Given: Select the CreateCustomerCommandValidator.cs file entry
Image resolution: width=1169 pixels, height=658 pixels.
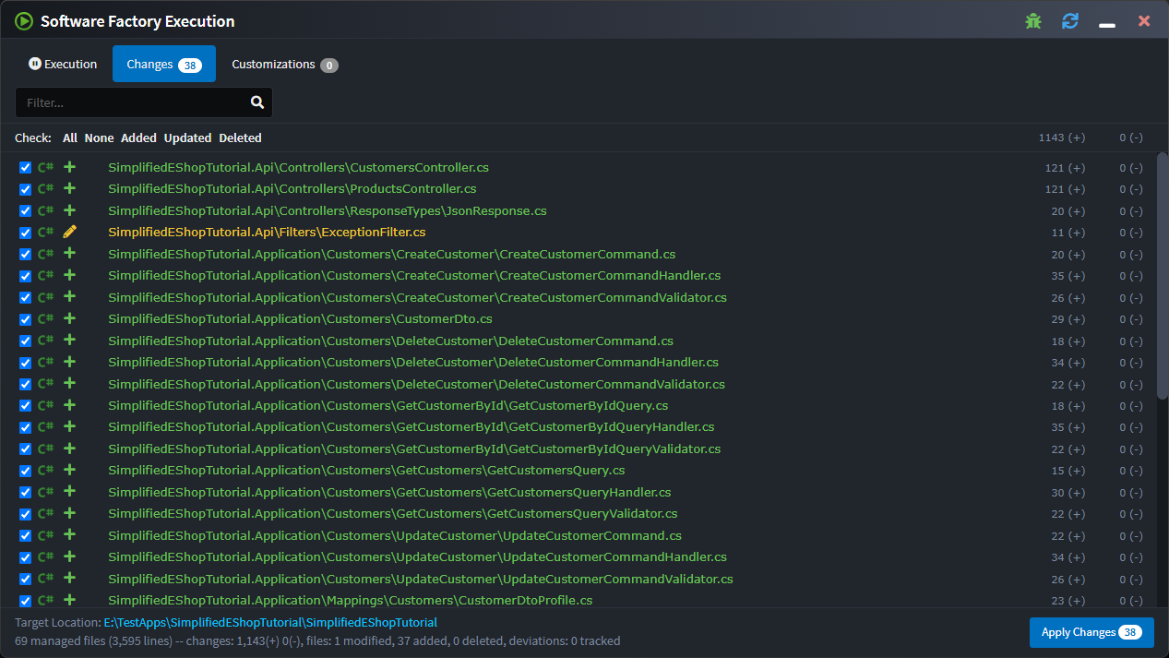Looking at the screenshot, I should tap(417, 297).
